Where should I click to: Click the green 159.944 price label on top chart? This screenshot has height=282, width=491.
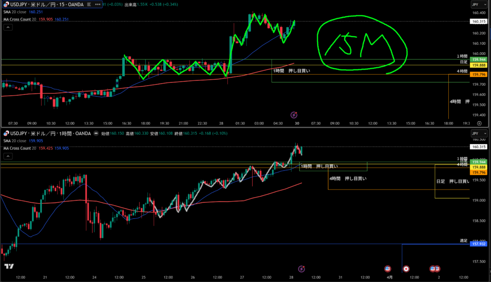click(x=479, y=59)
